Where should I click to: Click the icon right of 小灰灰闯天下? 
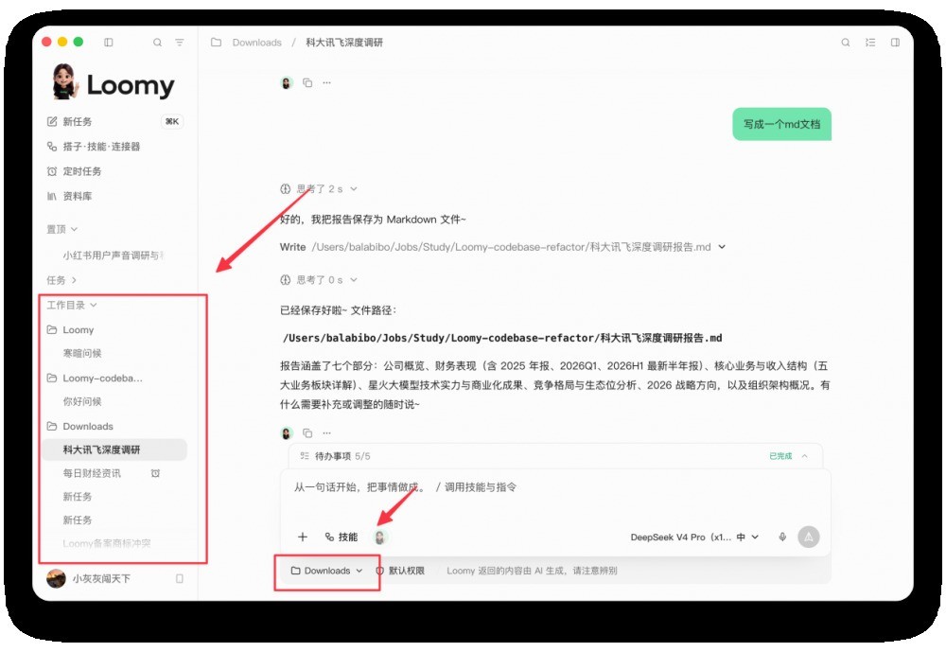(x=179, y=578)
